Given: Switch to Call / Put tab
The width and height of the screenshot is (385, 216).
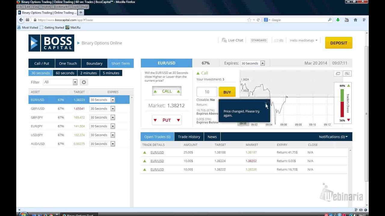Looking at the screenshot, I should [42, 63].
